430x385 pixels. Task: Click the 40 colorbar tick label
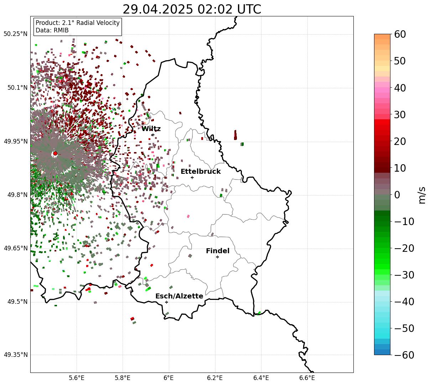[x=401, y=88]
